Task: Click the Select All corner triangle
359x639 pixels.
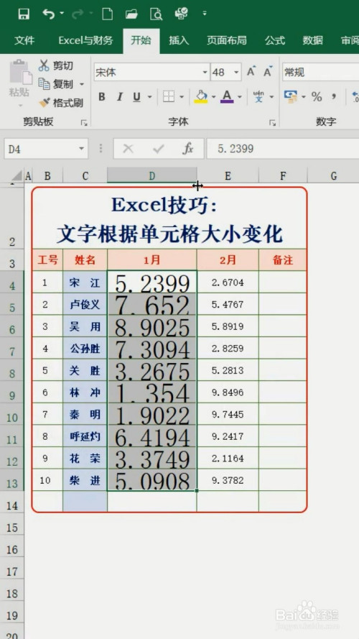Action: (17, 176)
